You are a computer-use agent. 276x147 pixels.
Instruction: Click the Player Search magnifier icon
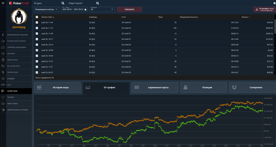coord(98,3)
